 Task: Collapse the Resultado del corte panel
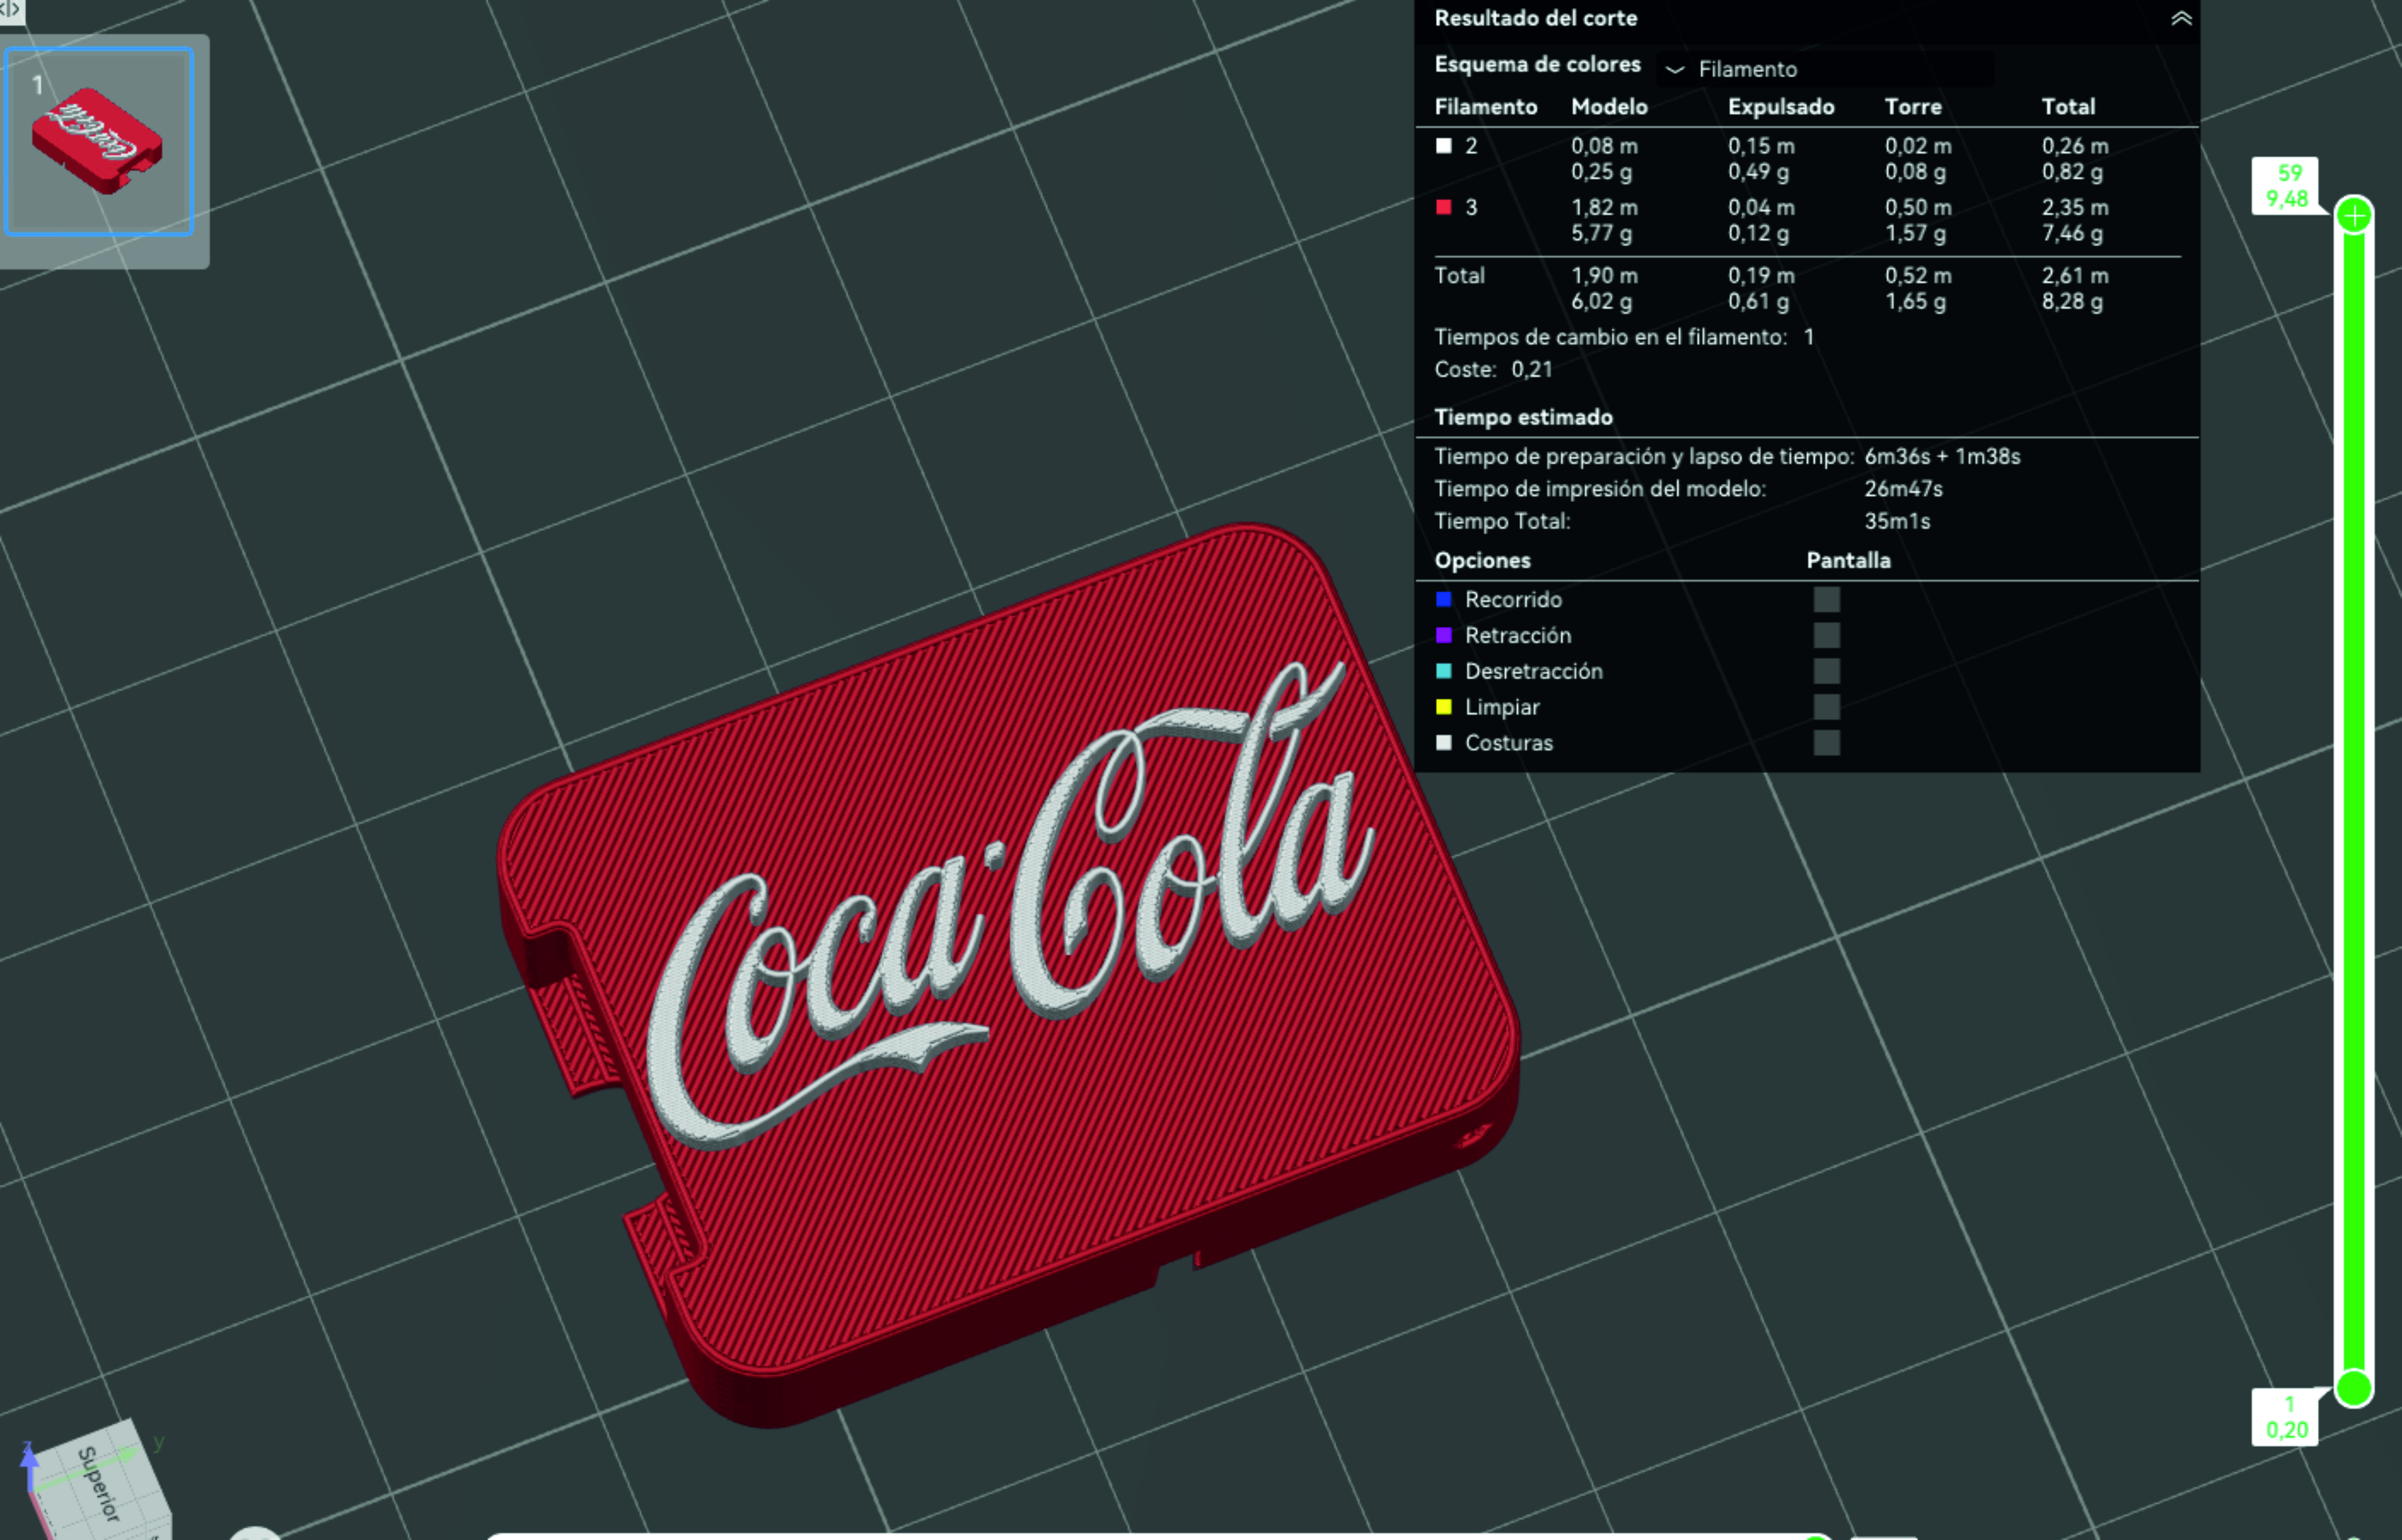(x=2181, y=18)
